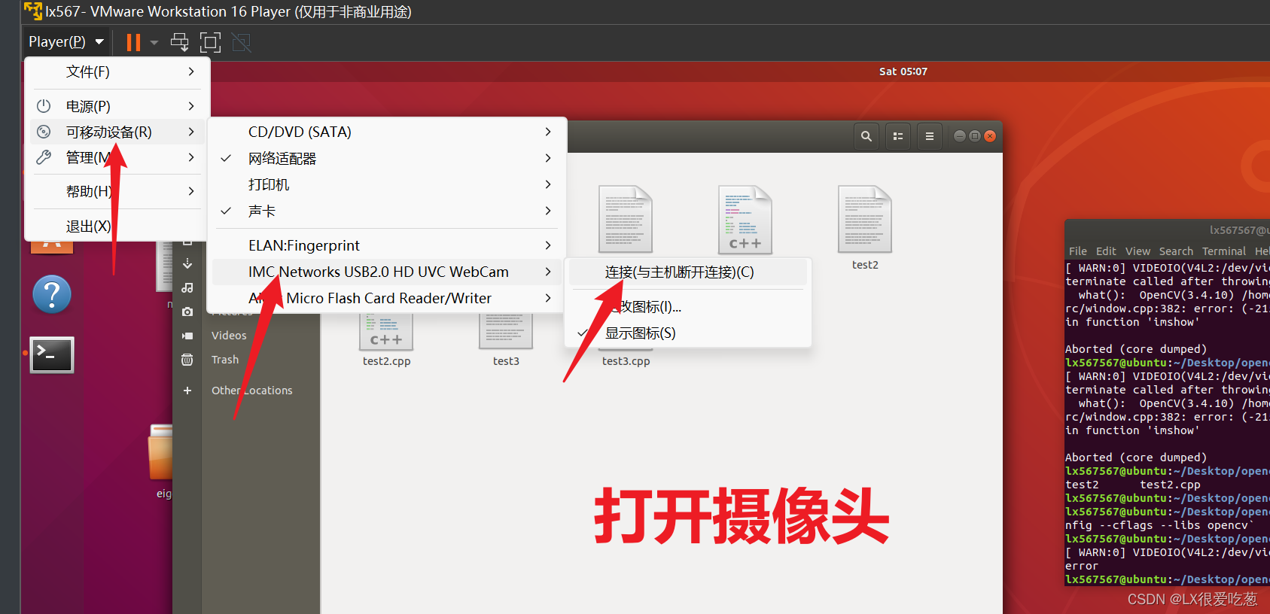Open the dropdown arrow beside pause button
The image size is (1270, 614).
(x=154, y=43)
